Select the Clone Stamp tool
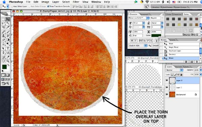202x127 pixels. click(3, 36)
